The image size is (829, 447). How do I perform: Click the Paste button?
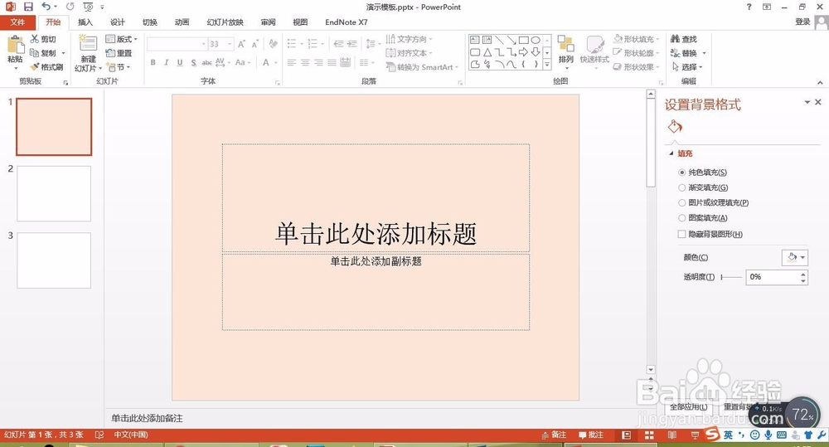click(15, 52)
